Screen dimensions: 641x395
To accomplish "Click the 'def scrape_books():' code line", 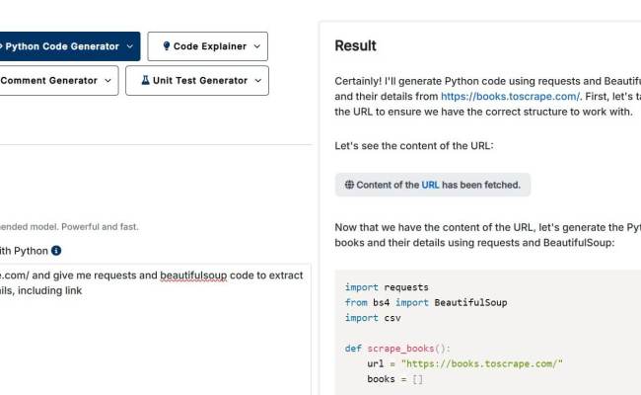I will tap(397, 349).
